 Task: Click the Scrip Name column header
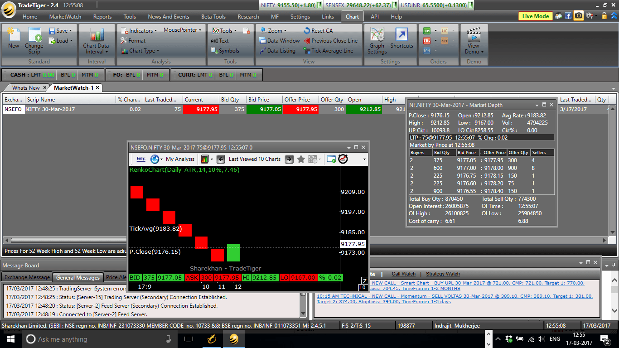pyautogui.click(x=70, y=100)
